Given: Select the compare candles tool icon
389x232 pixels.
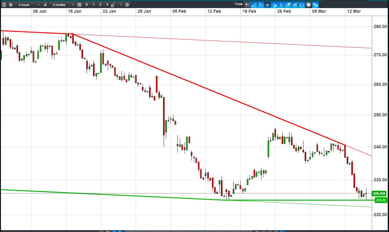Looking at the screenshot, I should click(295, 5).
